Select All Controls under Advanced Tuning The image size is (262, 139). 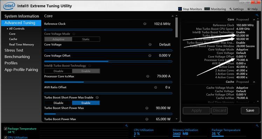17,28
